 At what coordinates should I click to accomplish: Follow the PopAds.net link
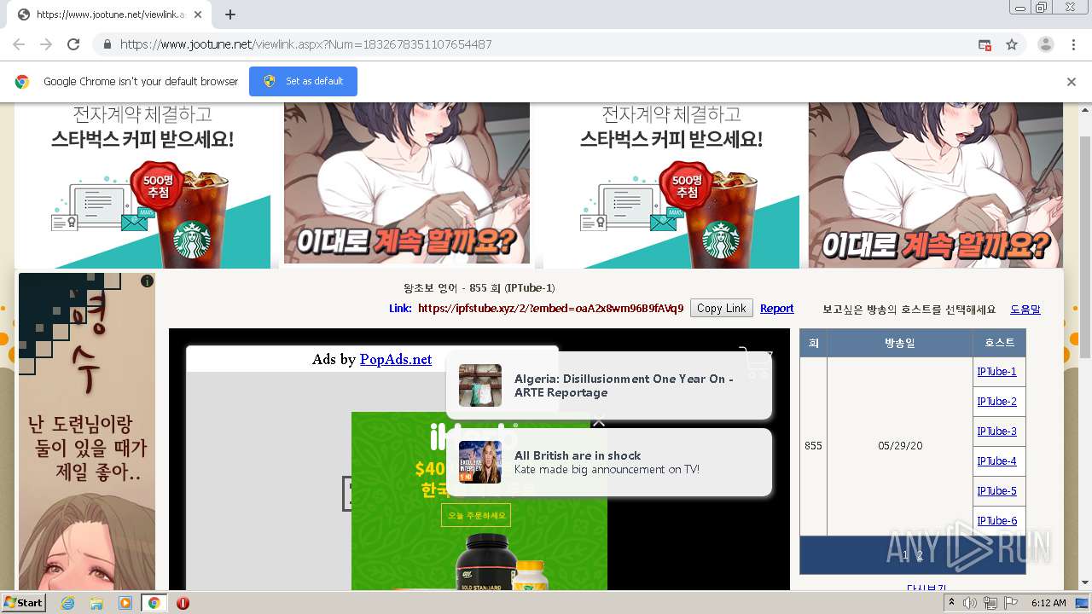pyautogui.click(x=396, y=359)
